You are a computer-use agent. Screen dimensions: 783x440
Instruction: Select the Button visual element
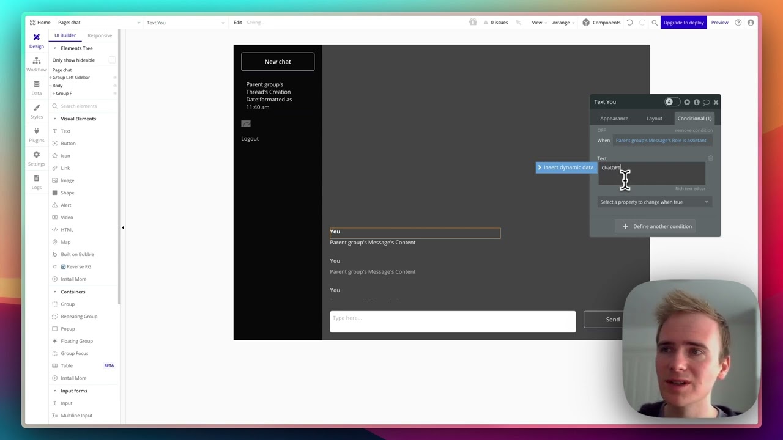pyautogui.click(x=68, y=143)
